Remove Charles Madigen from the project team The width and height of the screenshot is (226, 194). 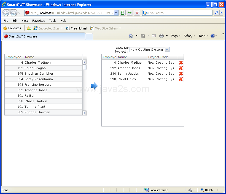pyautogui.click(x=181, y=63)
